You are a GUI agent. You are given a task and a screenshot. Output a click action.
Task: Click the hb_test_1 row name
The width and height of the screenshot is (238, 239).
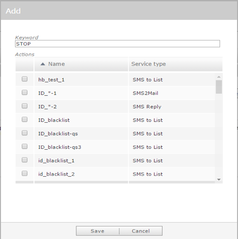click(51, 80)
